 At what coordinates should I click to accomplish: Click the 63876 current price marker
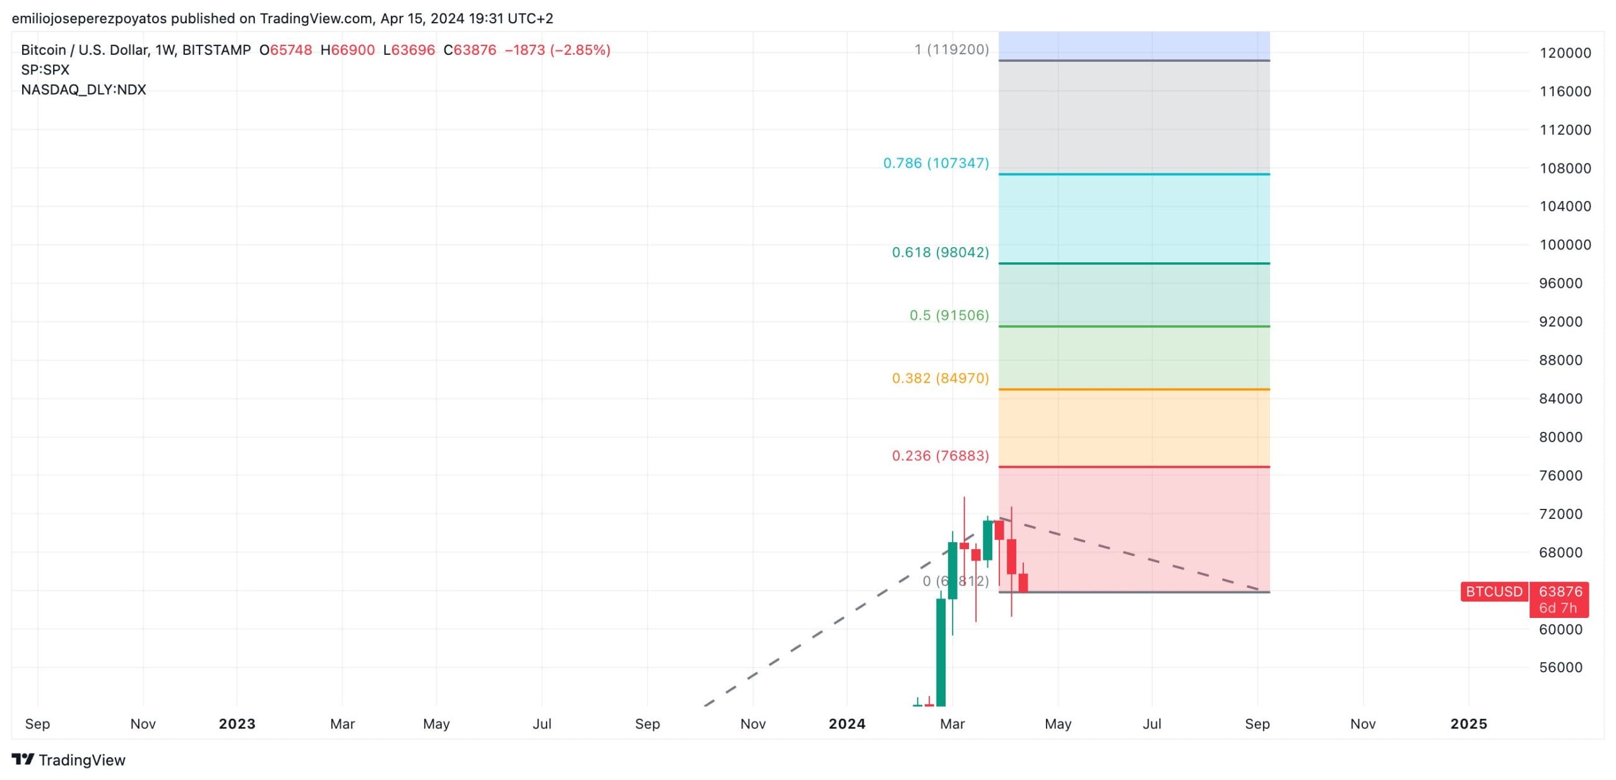(x=1560, y=591)
